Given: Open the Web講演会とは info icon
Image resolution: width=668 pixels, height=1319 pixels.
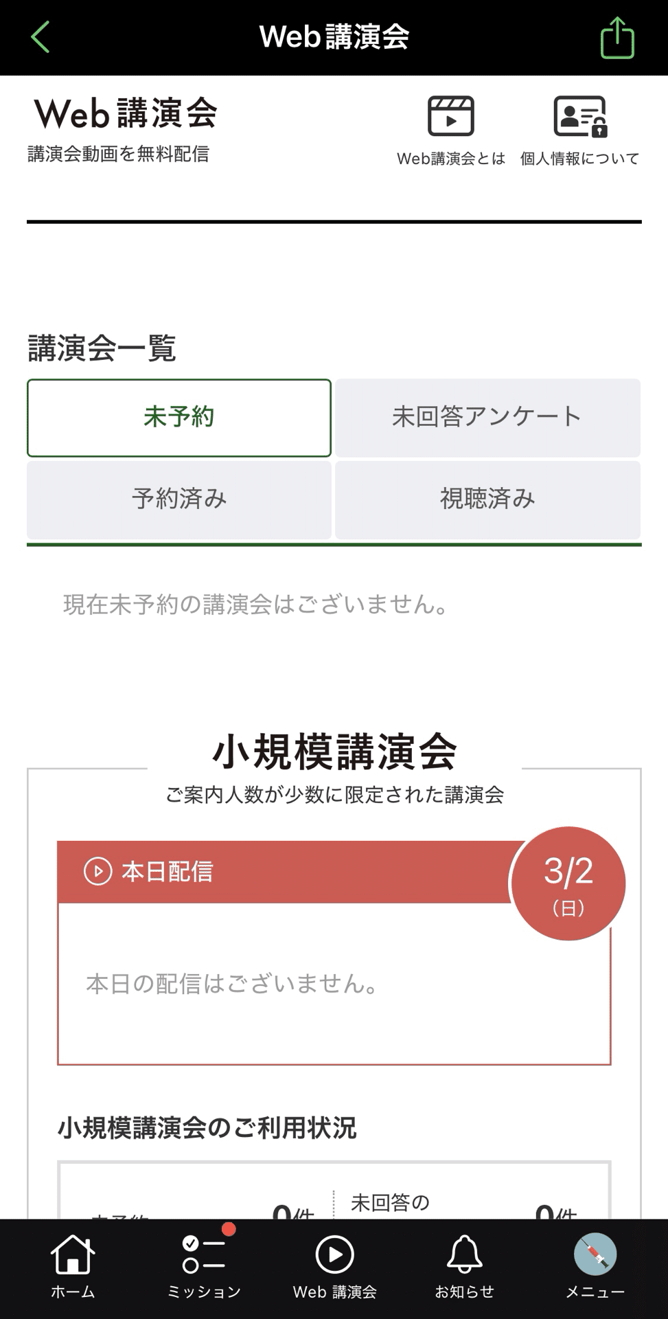Looking at the screenshot, I should click(451, 118).
